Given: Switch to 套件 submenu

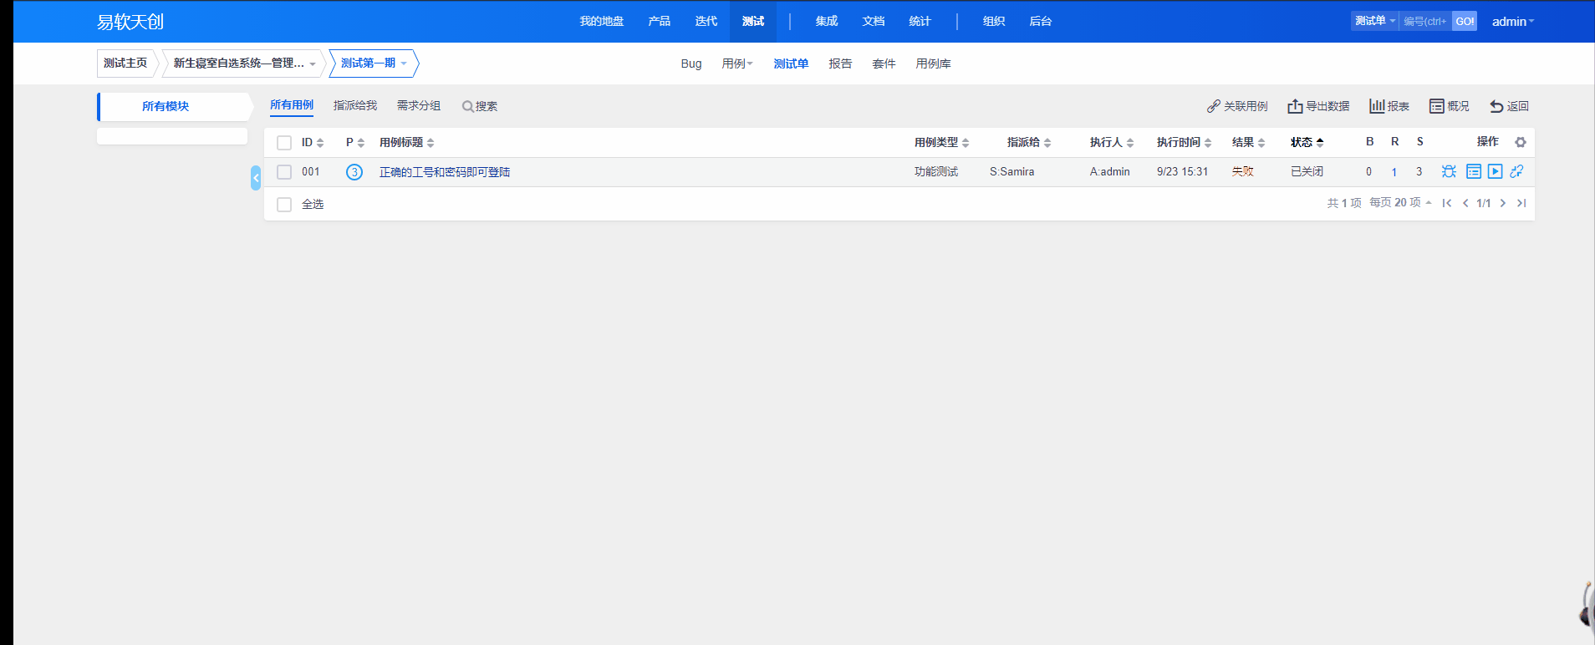Looking at the screenshot, I should [x=884, y=63].
